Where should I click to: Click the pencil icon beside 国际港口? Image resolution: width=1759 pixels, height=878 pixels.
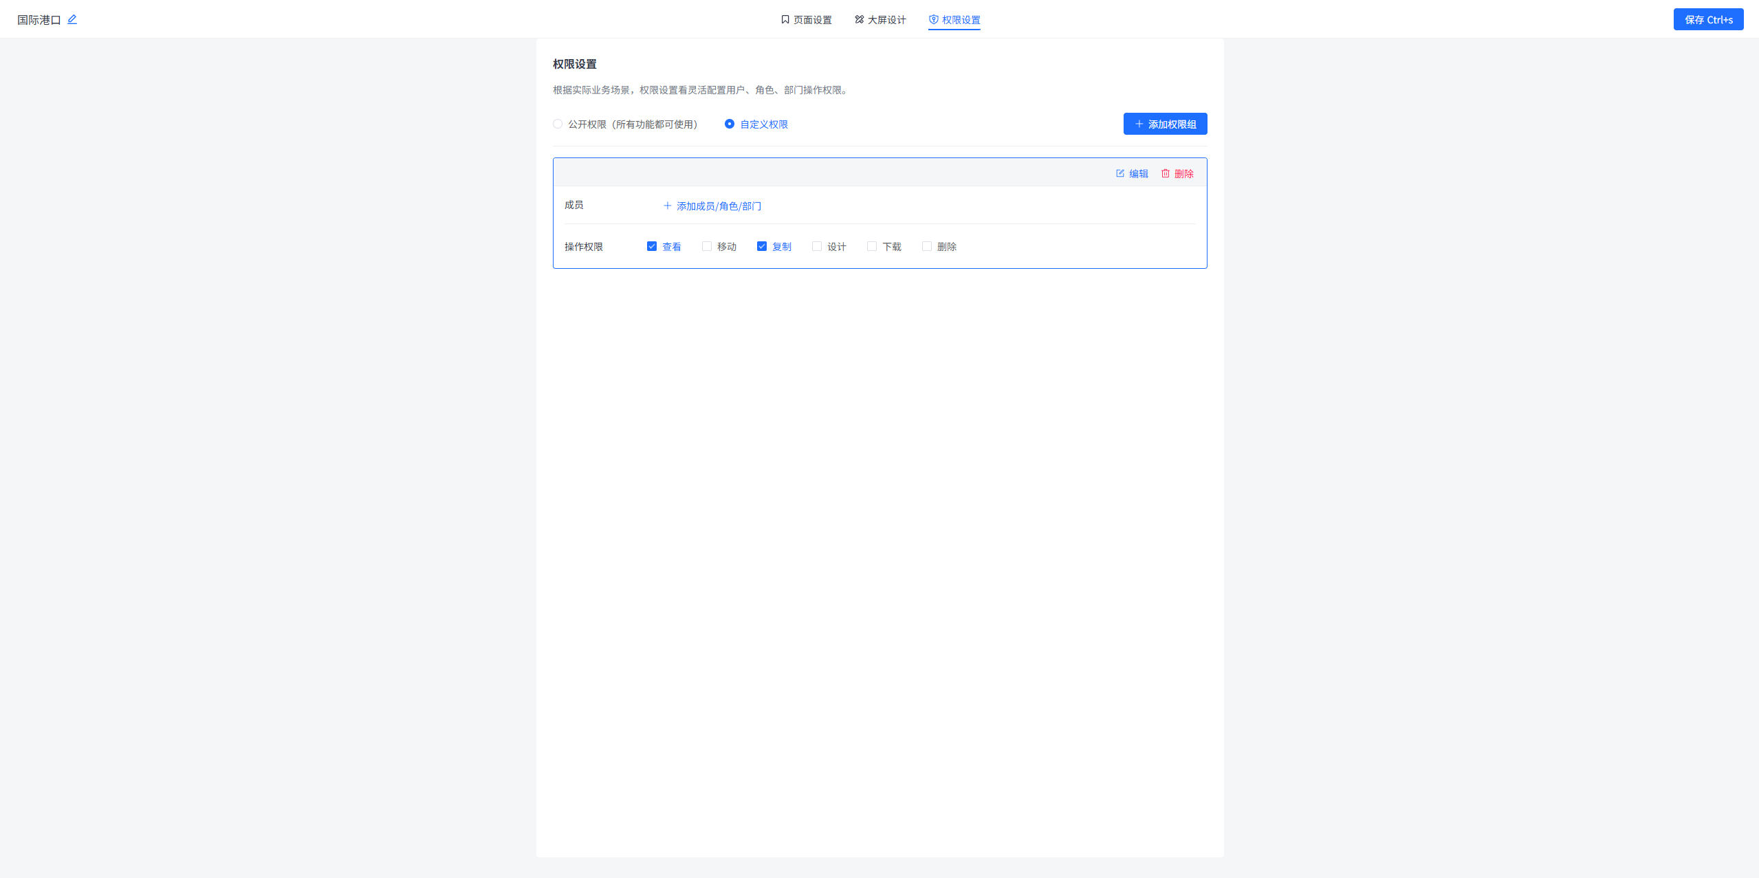pos(72,19)
